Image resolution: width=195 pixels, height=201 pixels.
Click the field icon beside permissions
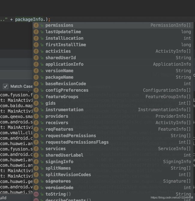click(x=36, y=25)
